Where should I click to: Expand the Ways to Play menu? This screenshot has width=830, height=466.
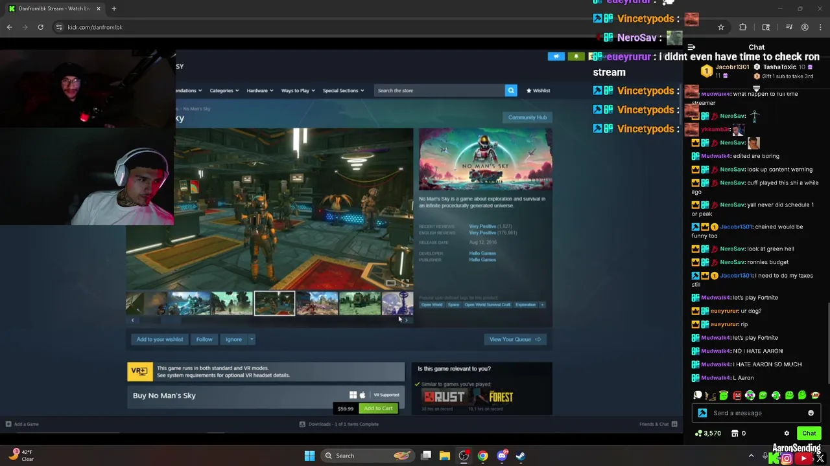click(298, 91)
